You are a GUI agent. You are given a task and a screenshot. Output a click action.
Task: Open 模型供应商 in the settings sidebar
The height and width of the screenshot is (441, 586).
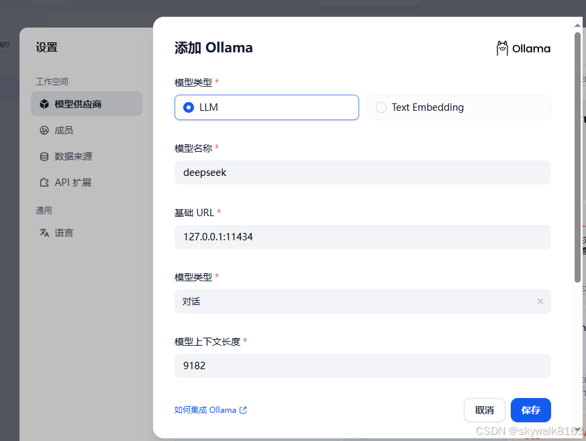coord(87,104)
